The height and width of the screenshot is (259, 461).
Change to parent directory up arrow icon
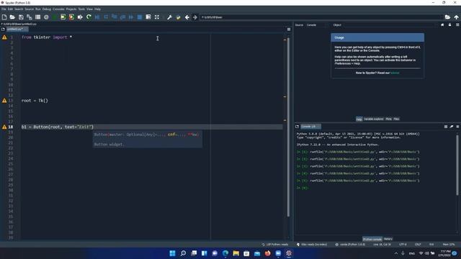456,17
